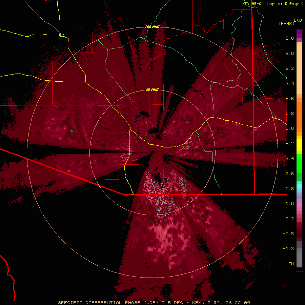Click the 3.4 legend value
Viewport: 305px width, 305px height.
(x=290, y=159)
